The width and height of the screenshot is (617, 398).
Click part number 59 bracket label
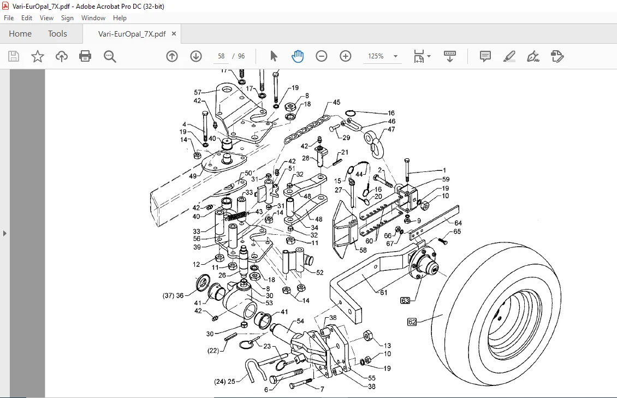(446, 179)
